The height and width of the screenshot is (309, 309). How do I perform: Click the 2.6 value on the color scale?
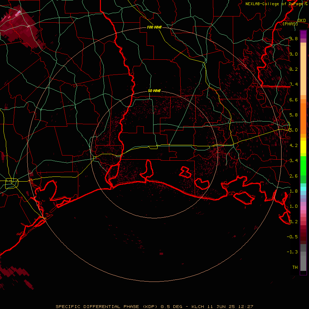[x=294, y=176]
